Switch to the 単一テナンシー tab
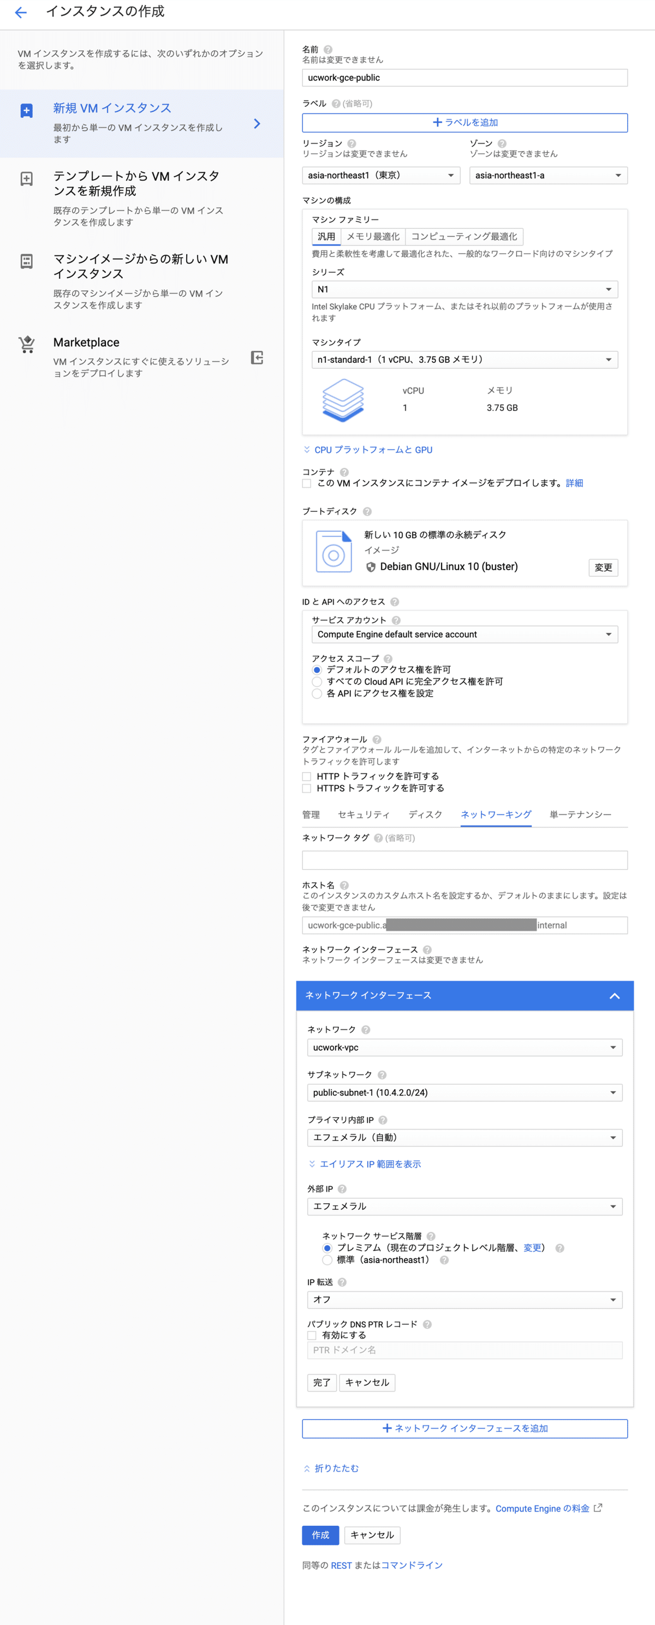The image size is (655, 1625). point(581,815)
